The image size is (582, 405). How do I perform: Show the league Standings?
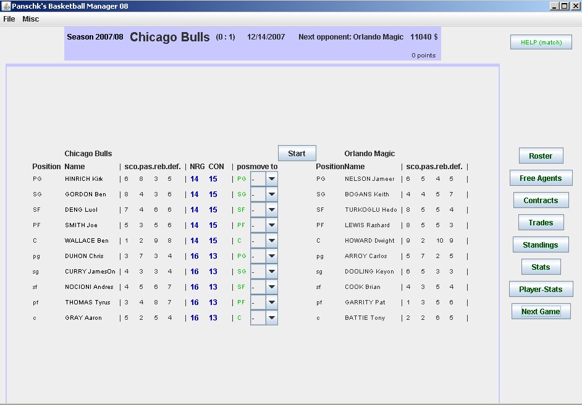click(x=541, y=244)
